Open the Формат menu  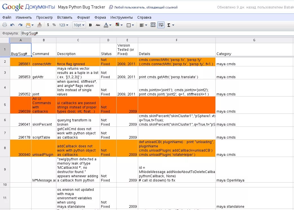tap(83, 17)
